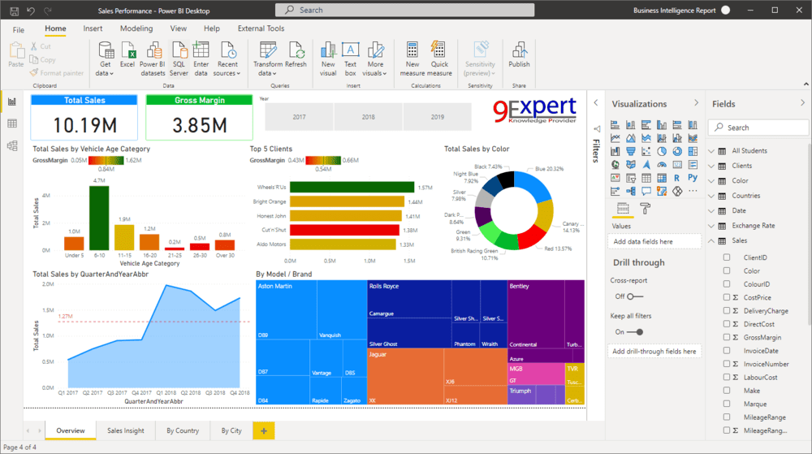
Task: Expand the All Students table
Action: pos(711,151)
